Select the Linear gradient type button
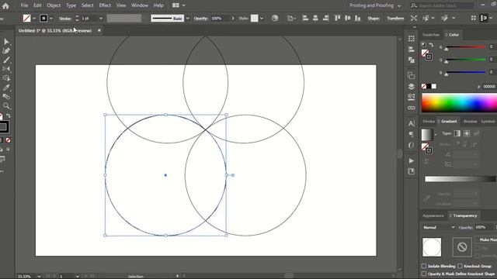Screen dimensions: 497x279 (x=457, y=133)
